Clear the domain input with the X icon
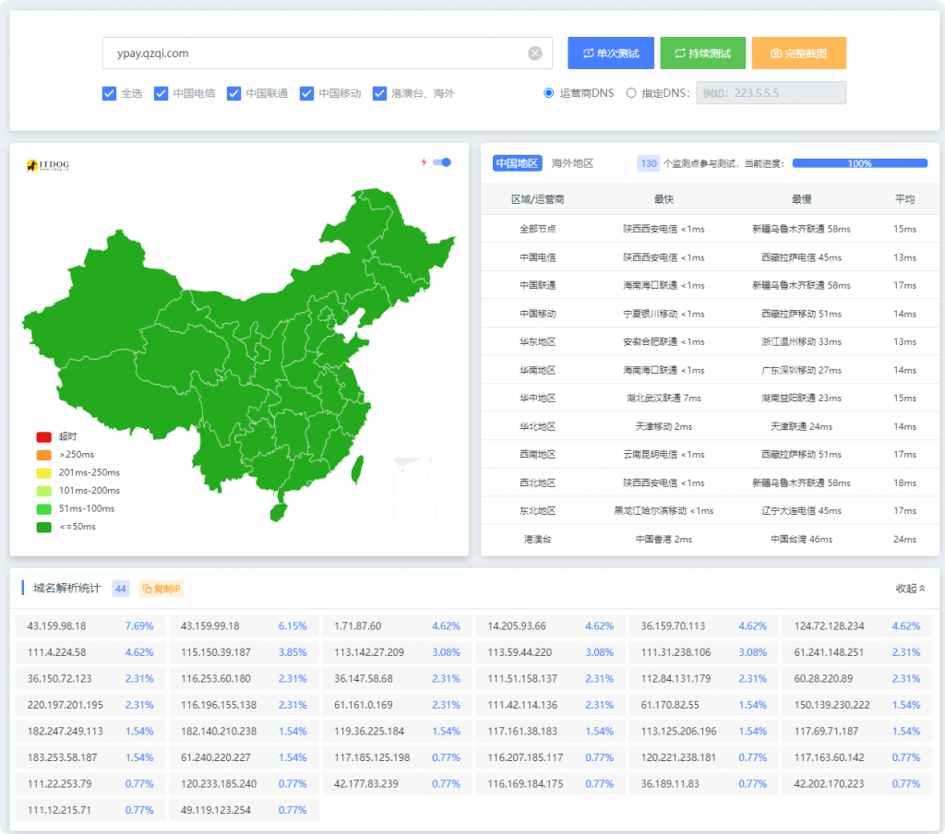Screen dimensions: 945x834 534,54
